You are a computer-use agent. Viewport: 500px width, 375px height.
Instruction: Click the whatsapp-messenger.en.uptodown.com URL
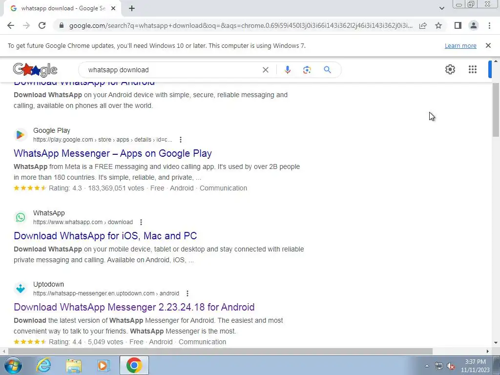click(106, 293)
